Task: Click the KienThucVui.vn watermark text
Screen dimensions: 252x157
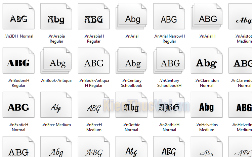Action: pos(146,106)
